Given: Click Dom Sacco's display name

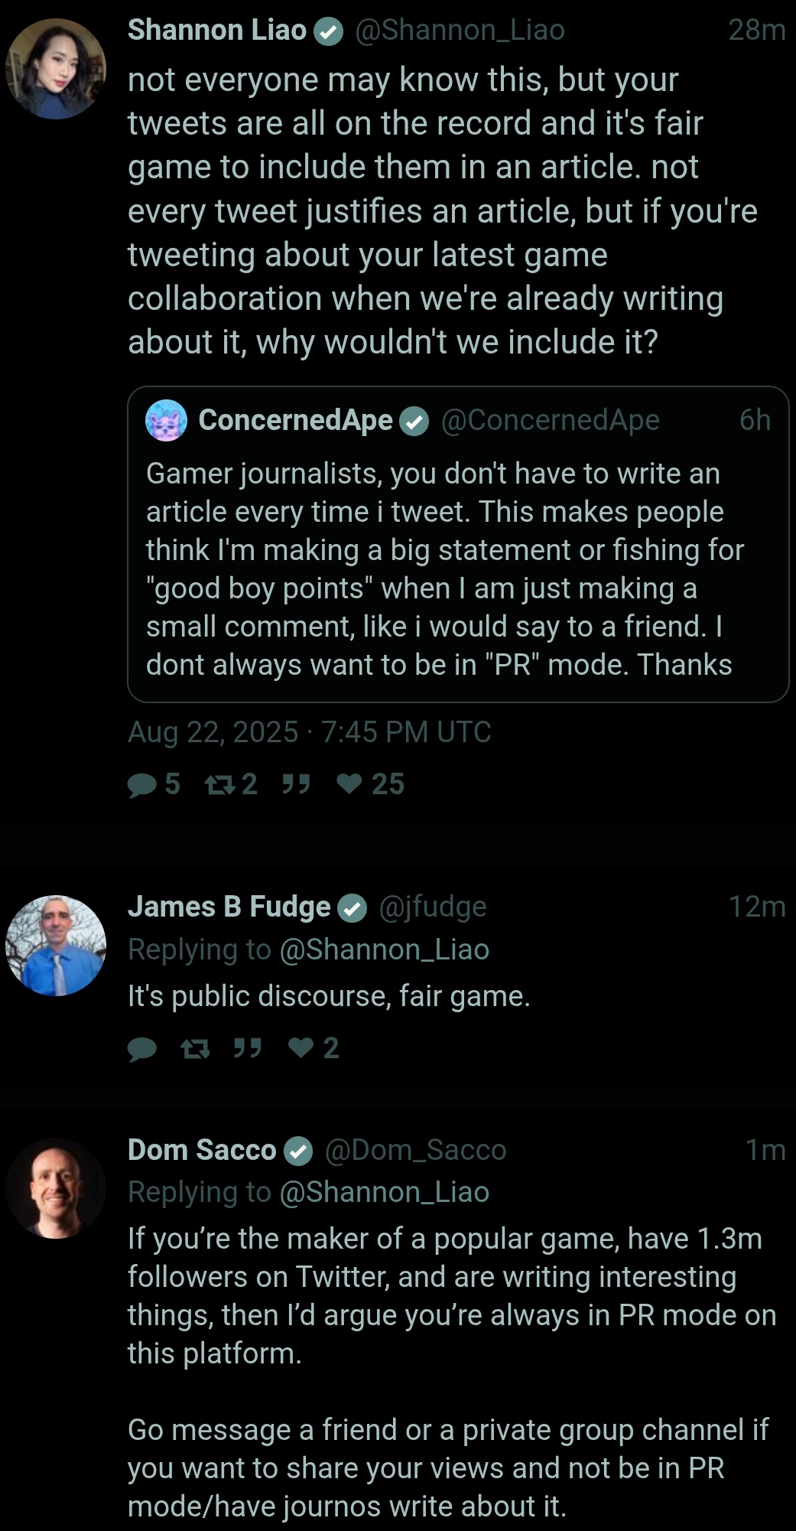Looking at the screenshot, I should coord(202,1150).
